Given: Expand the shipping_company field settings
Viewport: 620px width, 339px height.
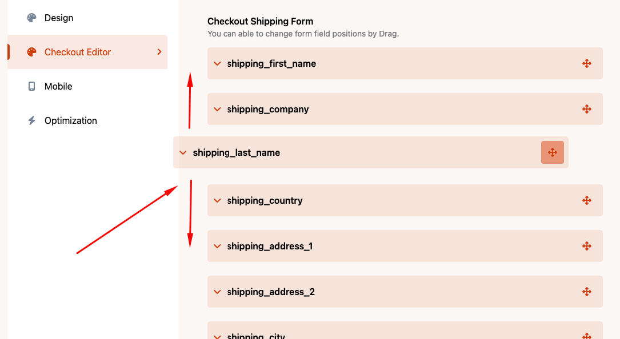Looking at the screenshot, I should coord(217,109).
